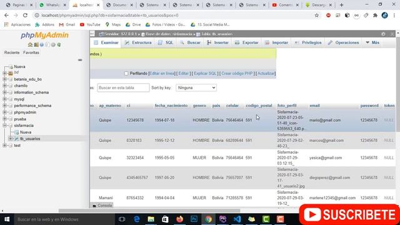Open the Privilegios tab

click(x=308, y=42)
